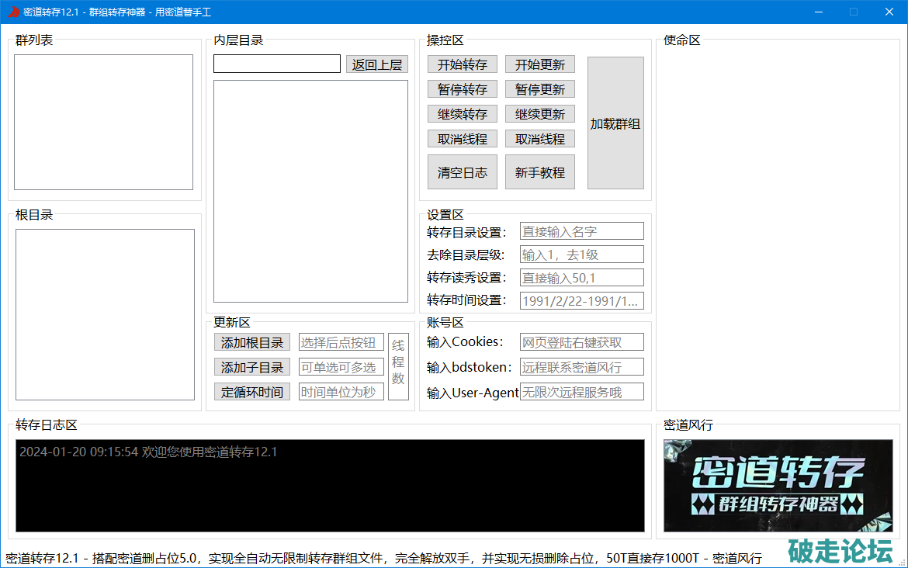The width and height of the screenshot is (908, 568).
Task: Click the app icon in title bar
Action: pyautogui.click(x=13, y=12)
